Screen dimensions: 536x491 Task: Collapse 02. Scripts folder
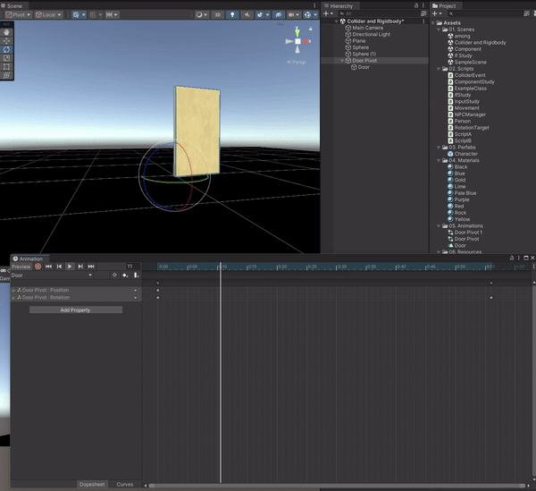pos(439,69)
